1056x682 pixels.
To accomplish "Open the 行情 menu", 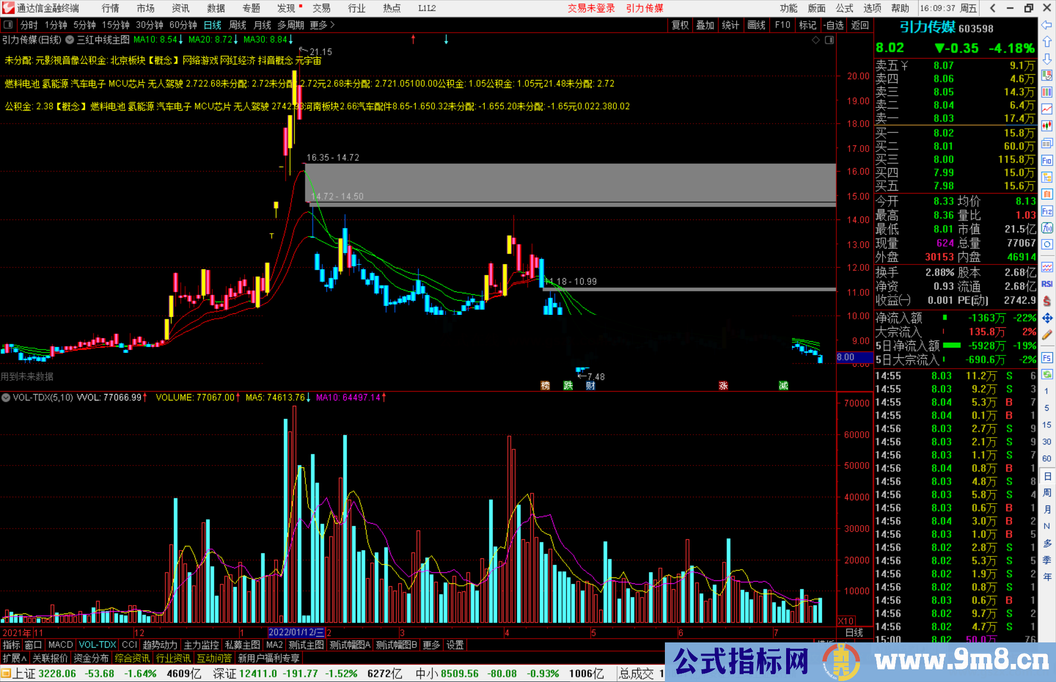I will [110, 8].
